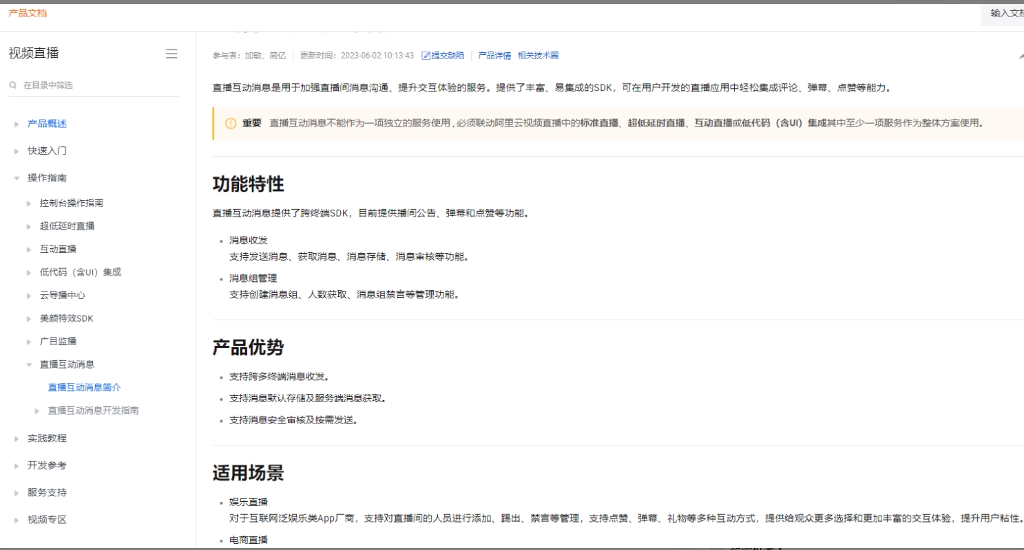The image size is (1024, 550).
Task: Click the 参与者：加敏、简亿 text
Action: coord(249,56)
